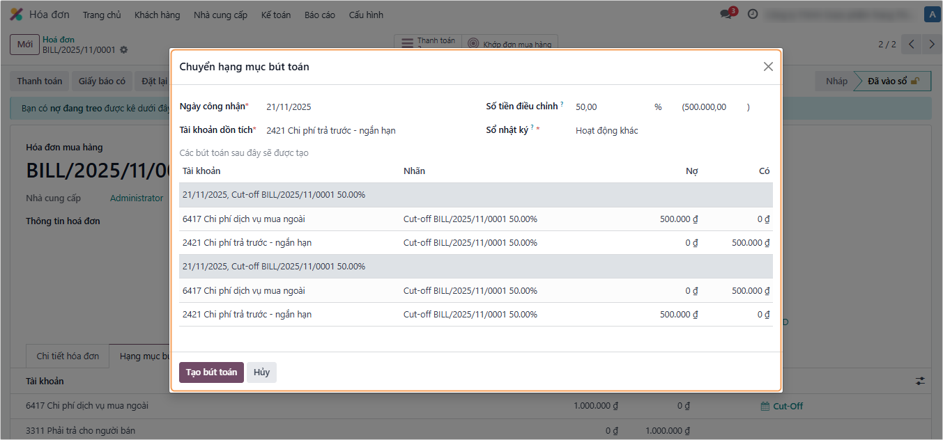Click the Odoo app logo icon

pos(16,15)
